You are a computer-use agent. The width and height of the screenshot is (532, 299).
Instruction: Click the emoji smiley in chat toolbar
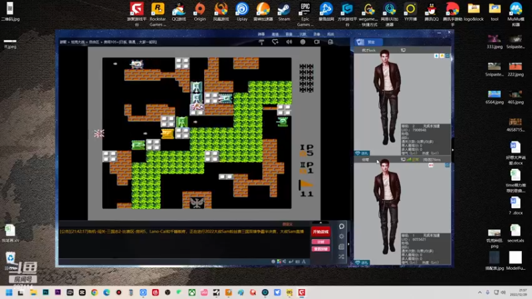(x=273, y=261)
